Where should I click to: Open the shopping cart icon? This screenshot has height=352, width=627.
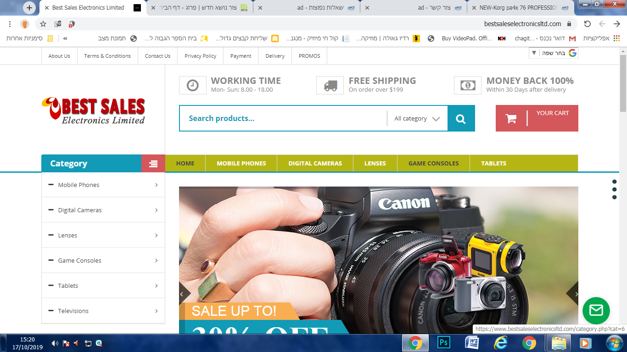click(x=511, y=119)
